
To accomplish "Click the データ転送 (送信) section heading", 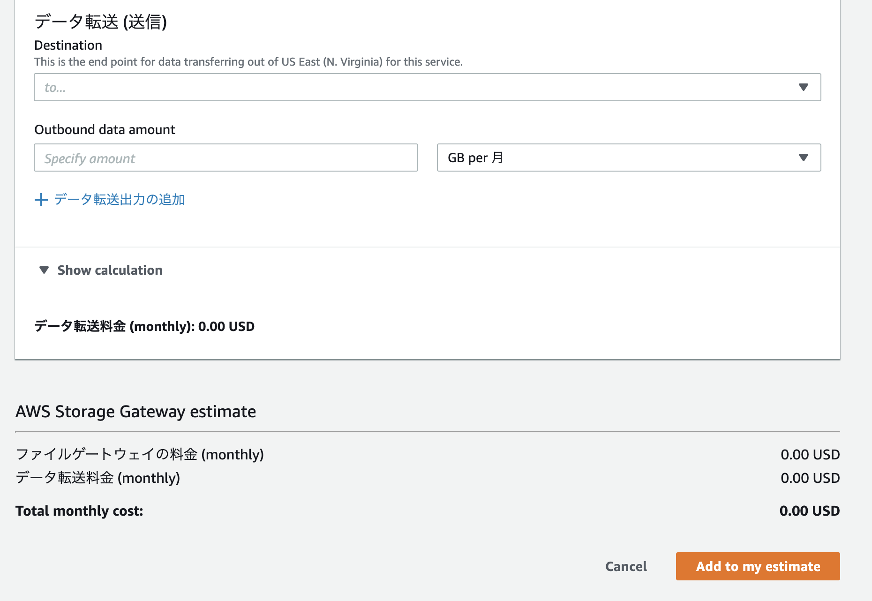I will [101, 22].
